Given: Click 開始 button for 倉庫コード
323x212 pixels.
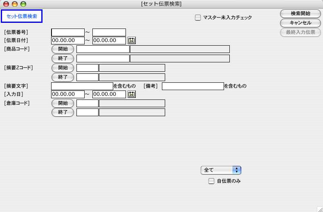Looking at the screenshot, I should click(63, 103).
